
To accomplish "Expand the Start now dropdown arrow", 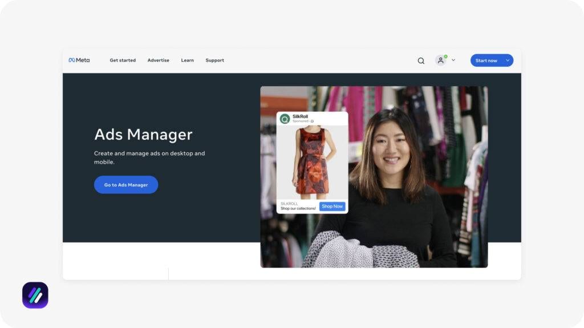I will coord(508,60).
